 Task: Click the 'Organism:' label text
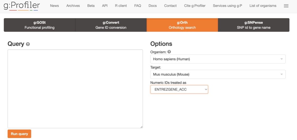[158, 52]
